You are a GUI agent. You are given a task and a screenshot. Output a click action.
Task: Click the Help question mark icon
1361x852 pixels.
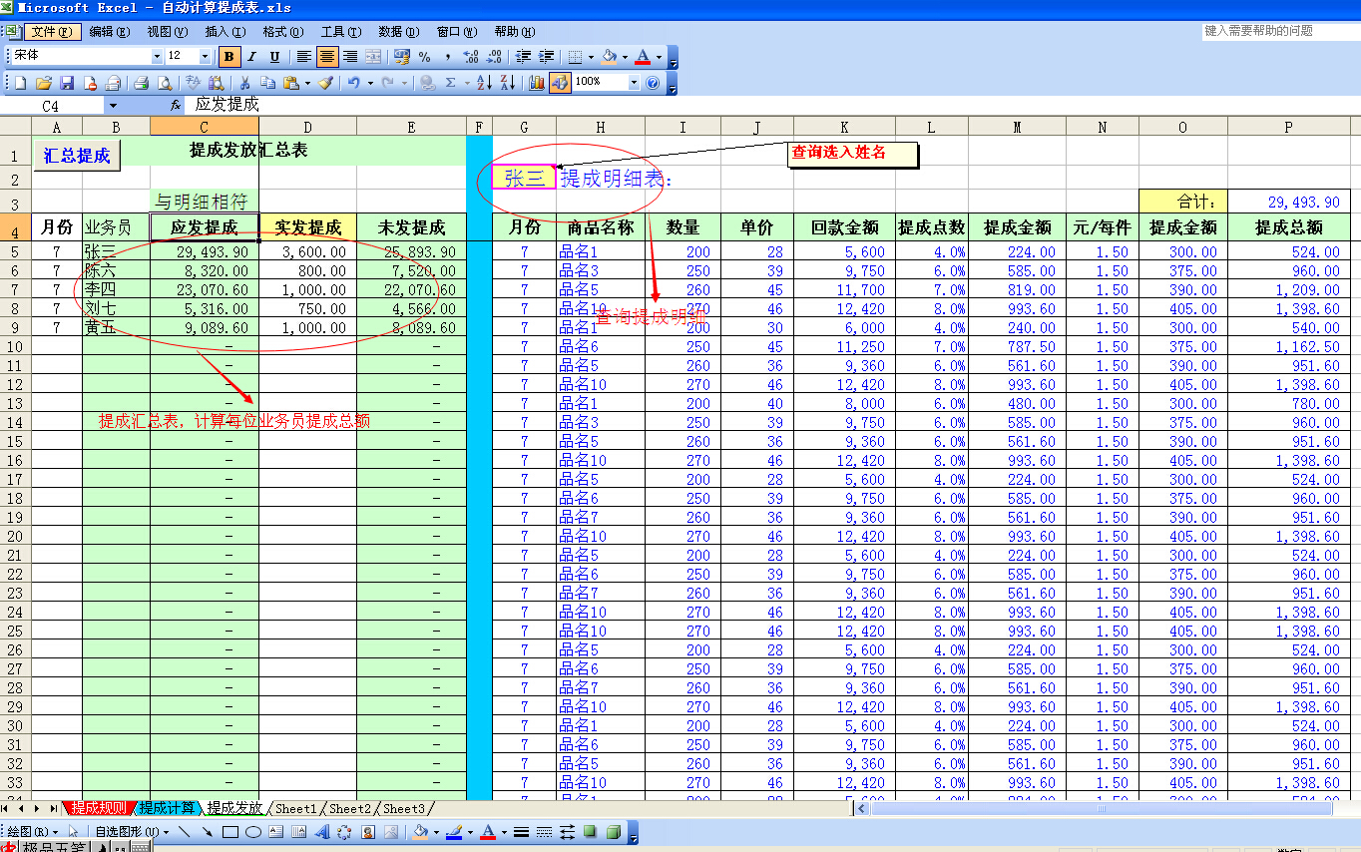click(653, 83)
